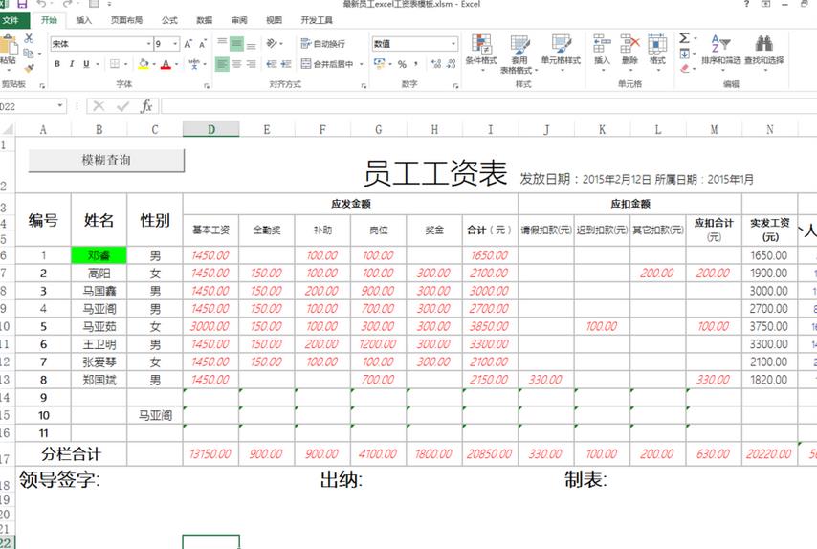Image resolution: width=817 pixels, height=549 pixels.
Task: Click the phonetic guide 文 icon
Action: (194, 64)
